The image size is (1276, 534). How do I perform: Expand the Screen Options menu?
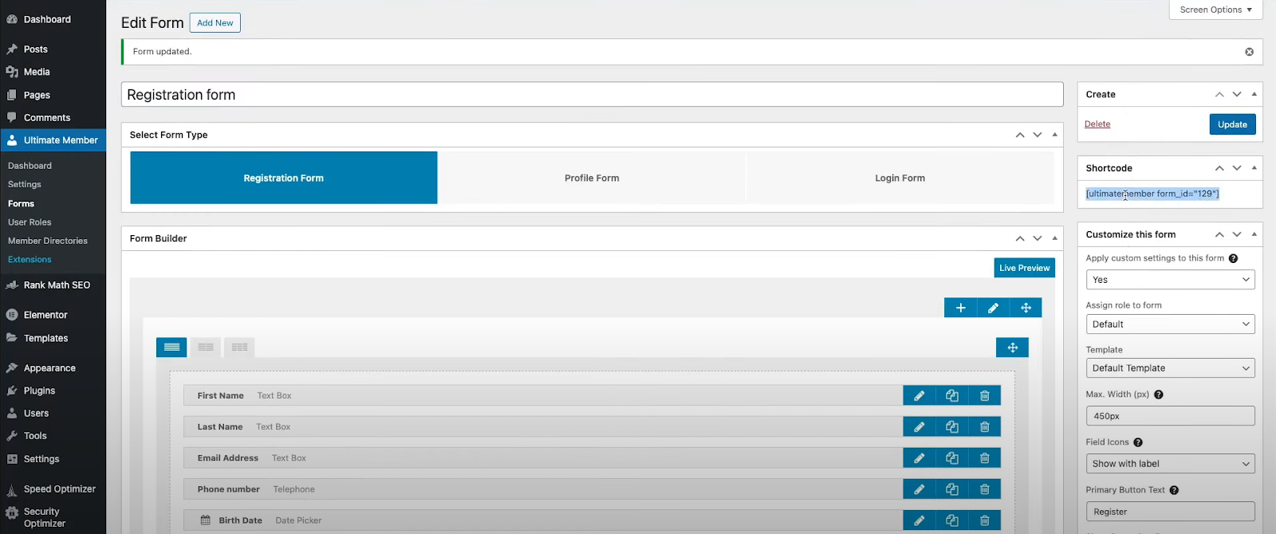coord(1215,10)
